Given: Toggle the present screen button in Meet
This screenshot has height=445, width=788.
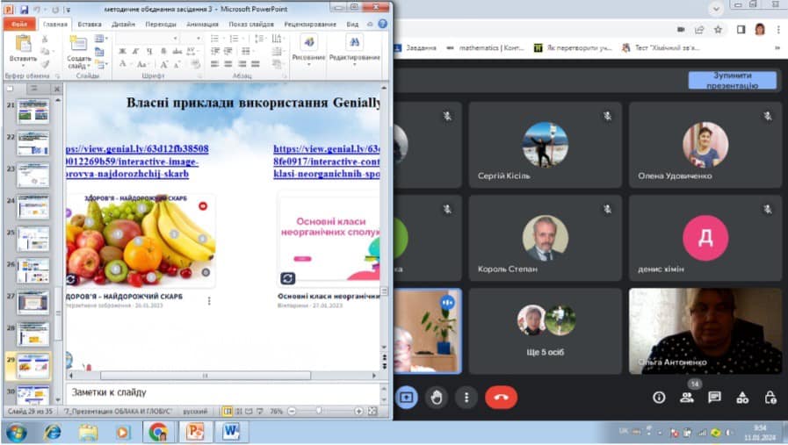Looking at the screenshot, I should click(x=406, y=398).
